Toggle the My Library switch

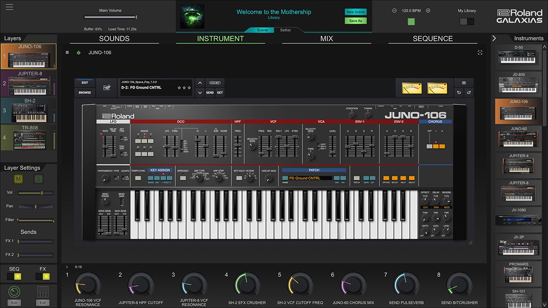click(467, 21)
